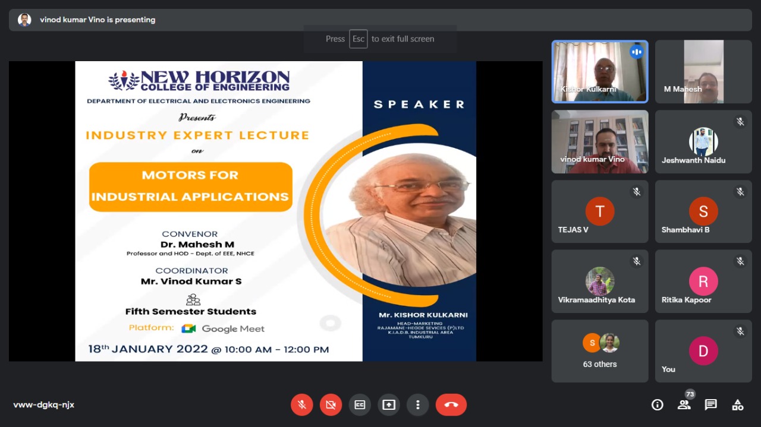
Task: Click the Present now button
Action: click(x=389, y=405)
